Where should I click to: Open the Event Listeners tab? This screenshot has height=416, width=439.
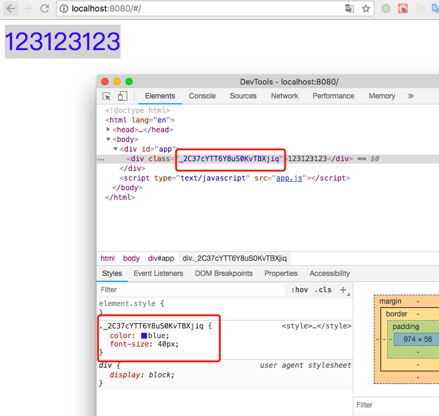[158, 274]
